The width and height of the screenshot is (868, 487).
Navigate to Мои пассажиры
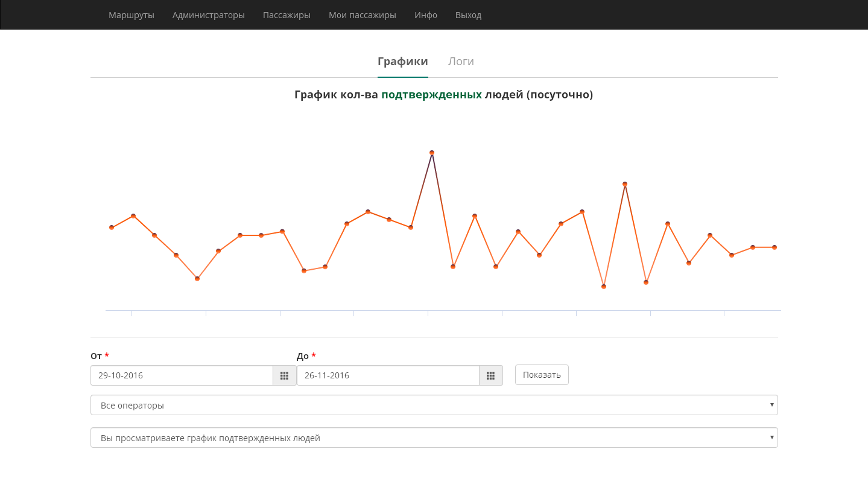pos(363,15)
